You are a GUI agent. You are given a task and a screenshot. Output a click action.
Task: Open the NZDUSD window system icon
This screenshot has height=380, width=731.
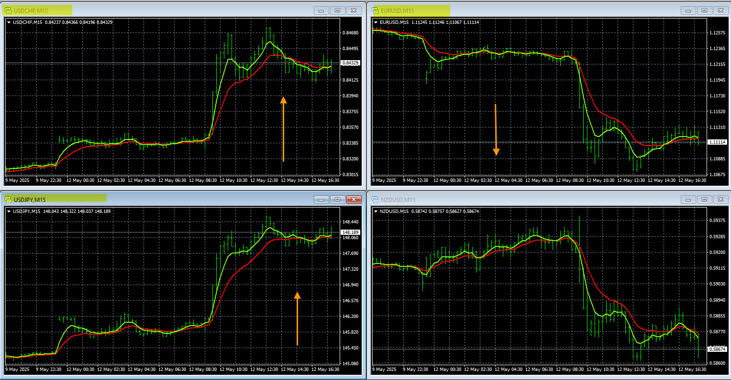(x=376, y=200)
